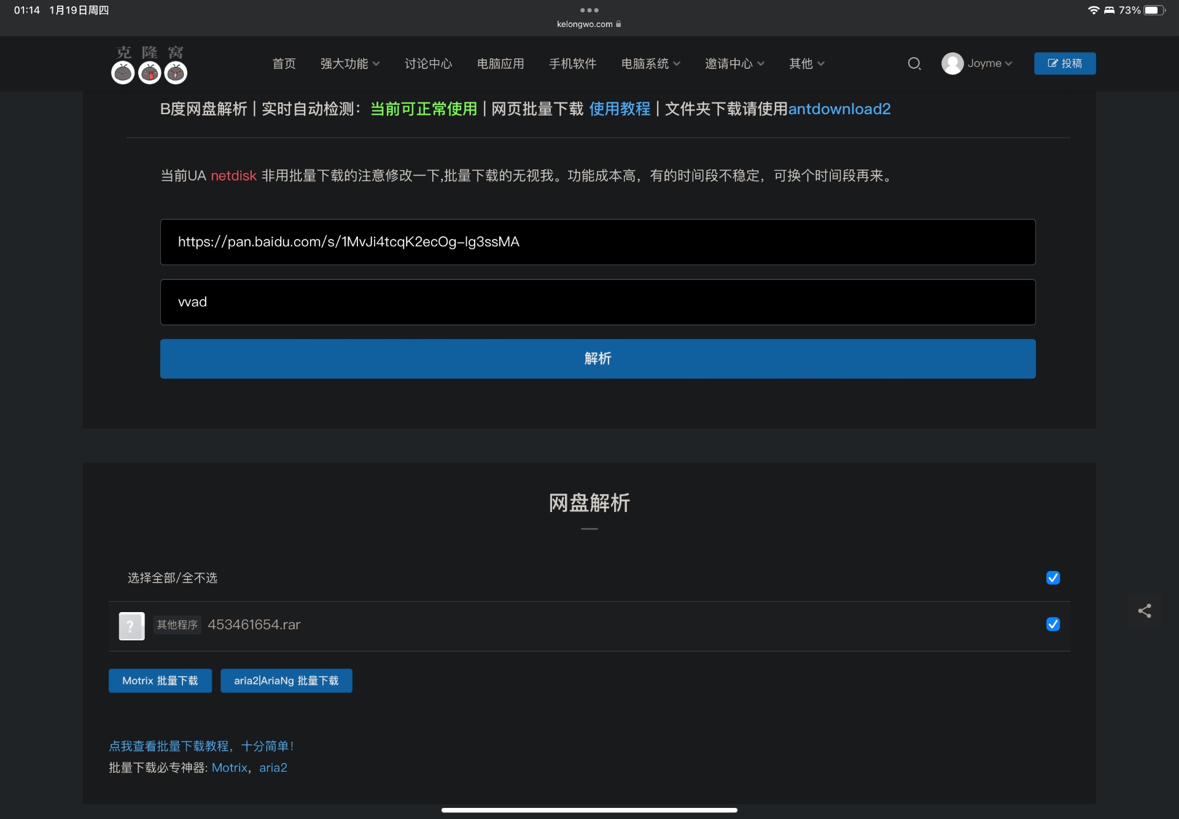
Task: Click aria2|AriaNg 批量下载 button
Action: point(286,681)
